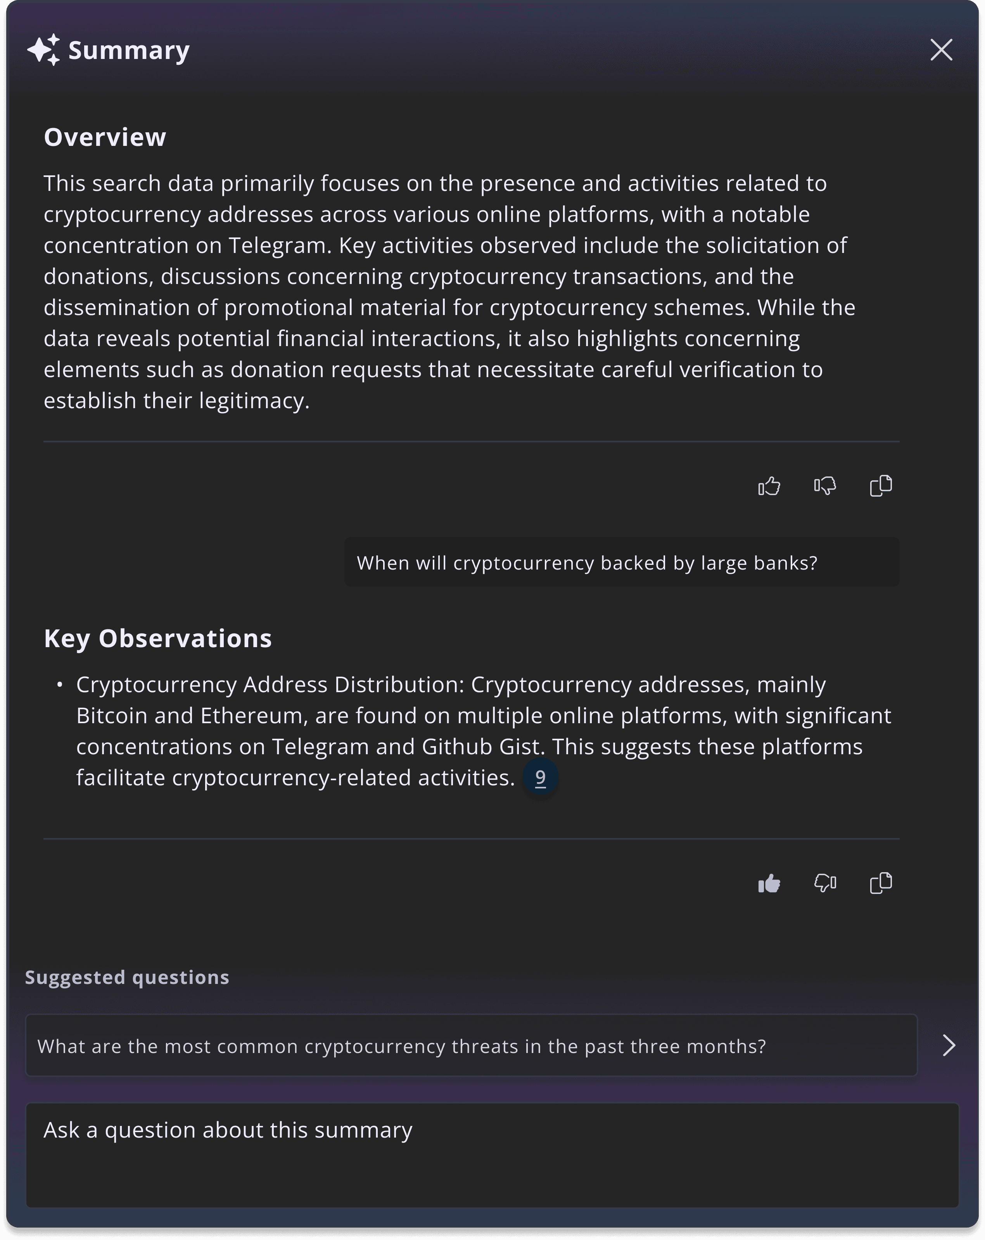Click the Summary panel title
The image size is (985, 1240).
[x=129, y=50]
